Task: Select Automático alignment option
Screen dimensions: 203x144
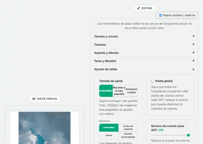Action: (x=109, y=128)
